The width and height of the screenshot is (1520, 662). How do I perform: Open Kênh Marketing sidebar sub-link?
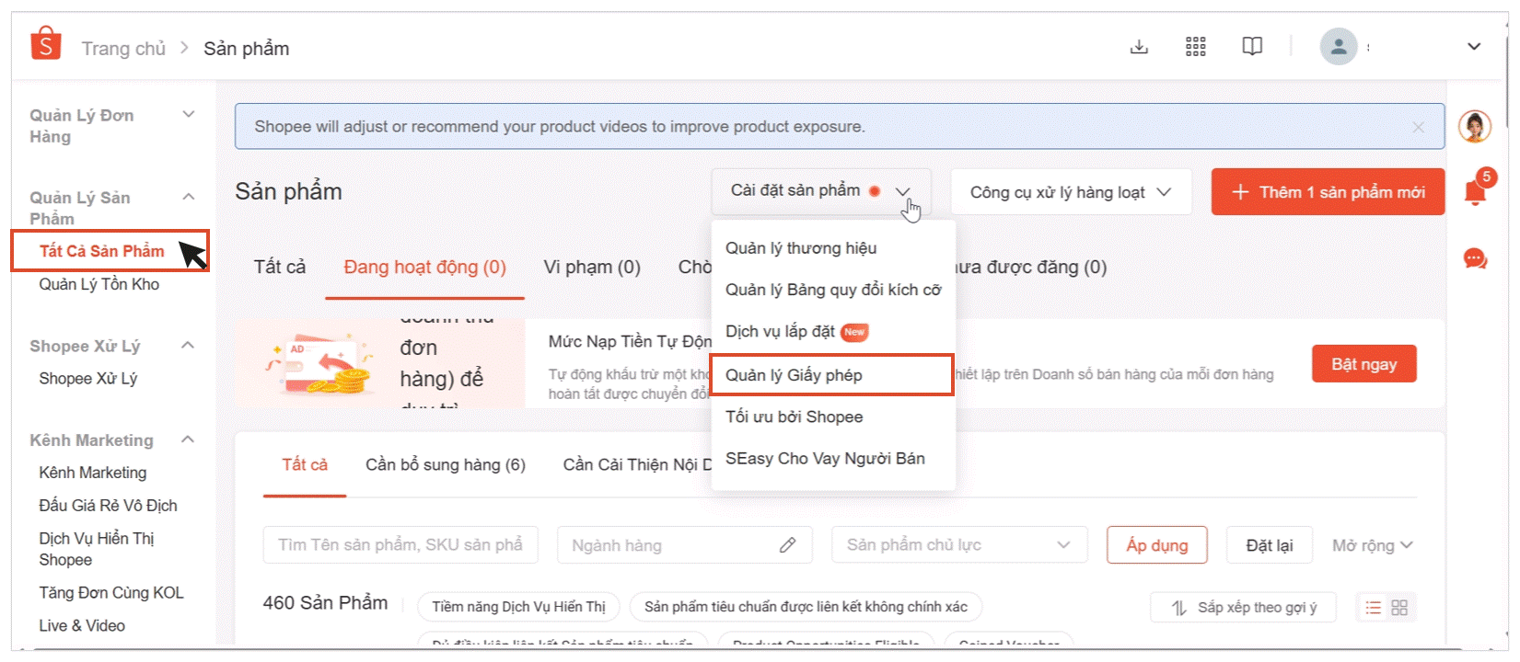click(x=93, y=473)
